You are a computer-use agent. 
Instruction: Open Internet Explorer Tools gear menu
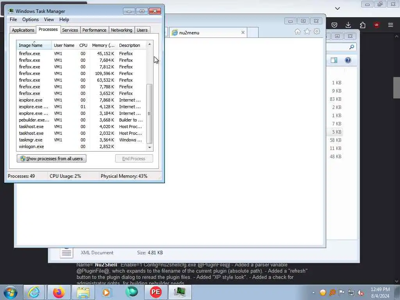[x=316, y=32]
